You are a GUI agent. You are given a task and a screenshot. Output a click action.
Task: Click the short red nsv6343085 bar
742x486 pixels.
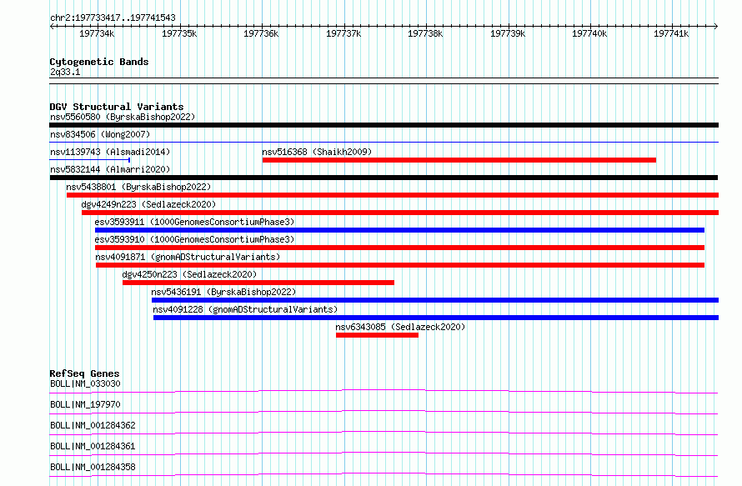[x=377, y=335]
